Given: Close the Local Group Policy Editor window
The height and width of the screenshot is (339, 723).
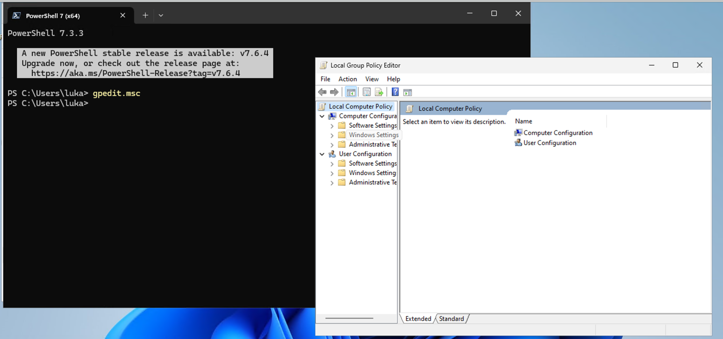Looking at the screenshot, I should (700, 65).
